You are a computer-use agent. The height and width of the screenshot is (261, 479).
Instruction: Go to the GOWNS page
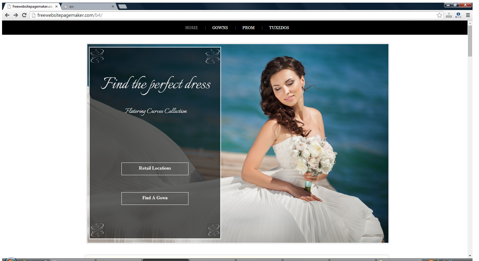220,28
